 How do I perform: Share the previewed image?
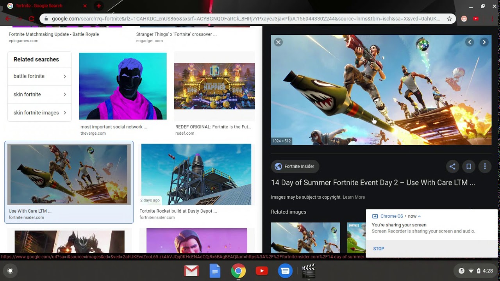[x=452, y=167]
